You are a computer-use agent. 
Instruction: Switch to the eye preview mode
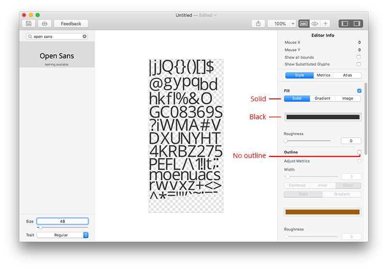tap(314, 23)
